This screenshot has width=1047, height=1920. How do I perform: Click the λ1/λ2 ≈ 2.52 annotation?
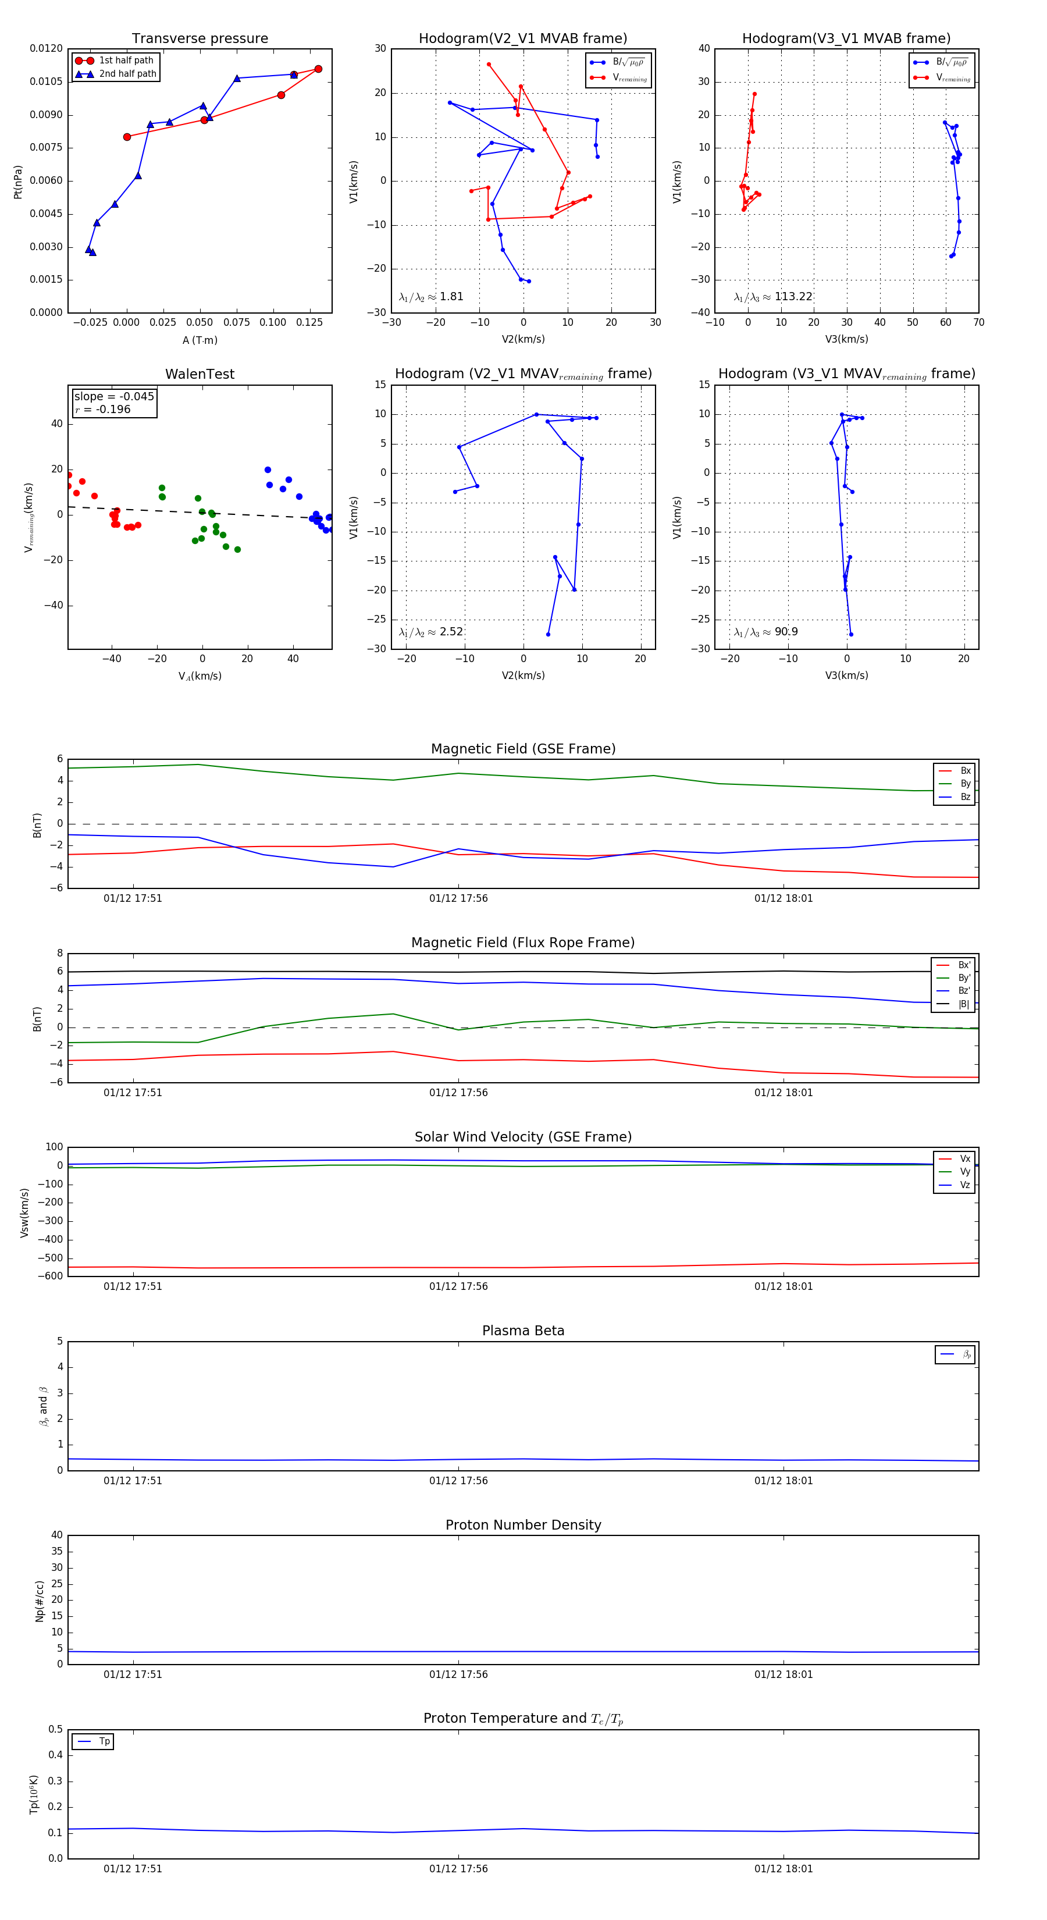(430, 632)
